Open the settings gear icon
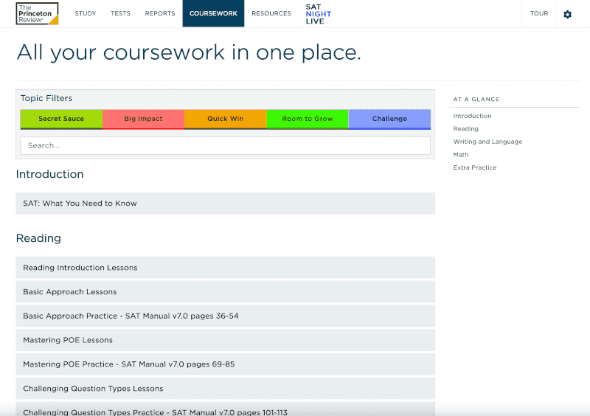Viewport: 590px width, 416px height. pos(567,14)
